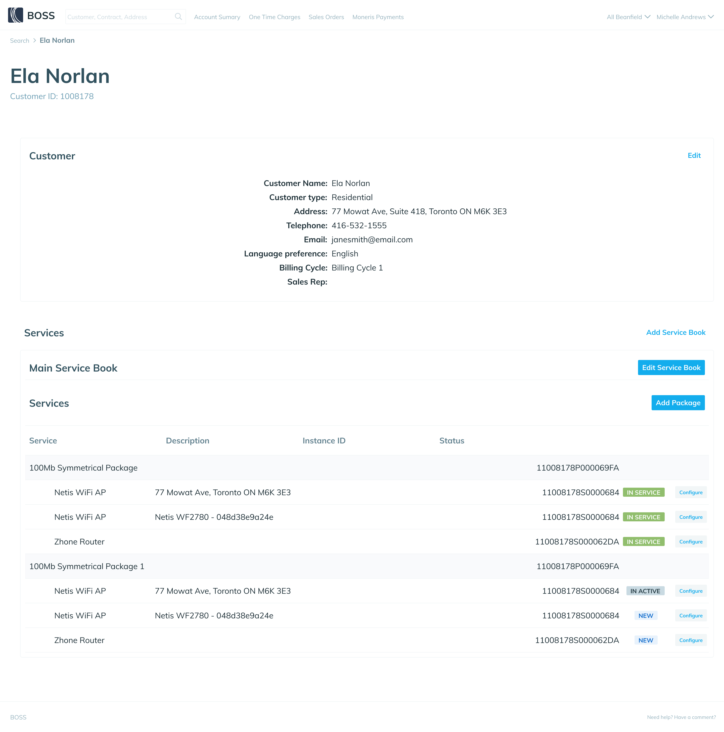
Task: Expand the All Beanfield dropdown
Action: click(x=628, y=17)
